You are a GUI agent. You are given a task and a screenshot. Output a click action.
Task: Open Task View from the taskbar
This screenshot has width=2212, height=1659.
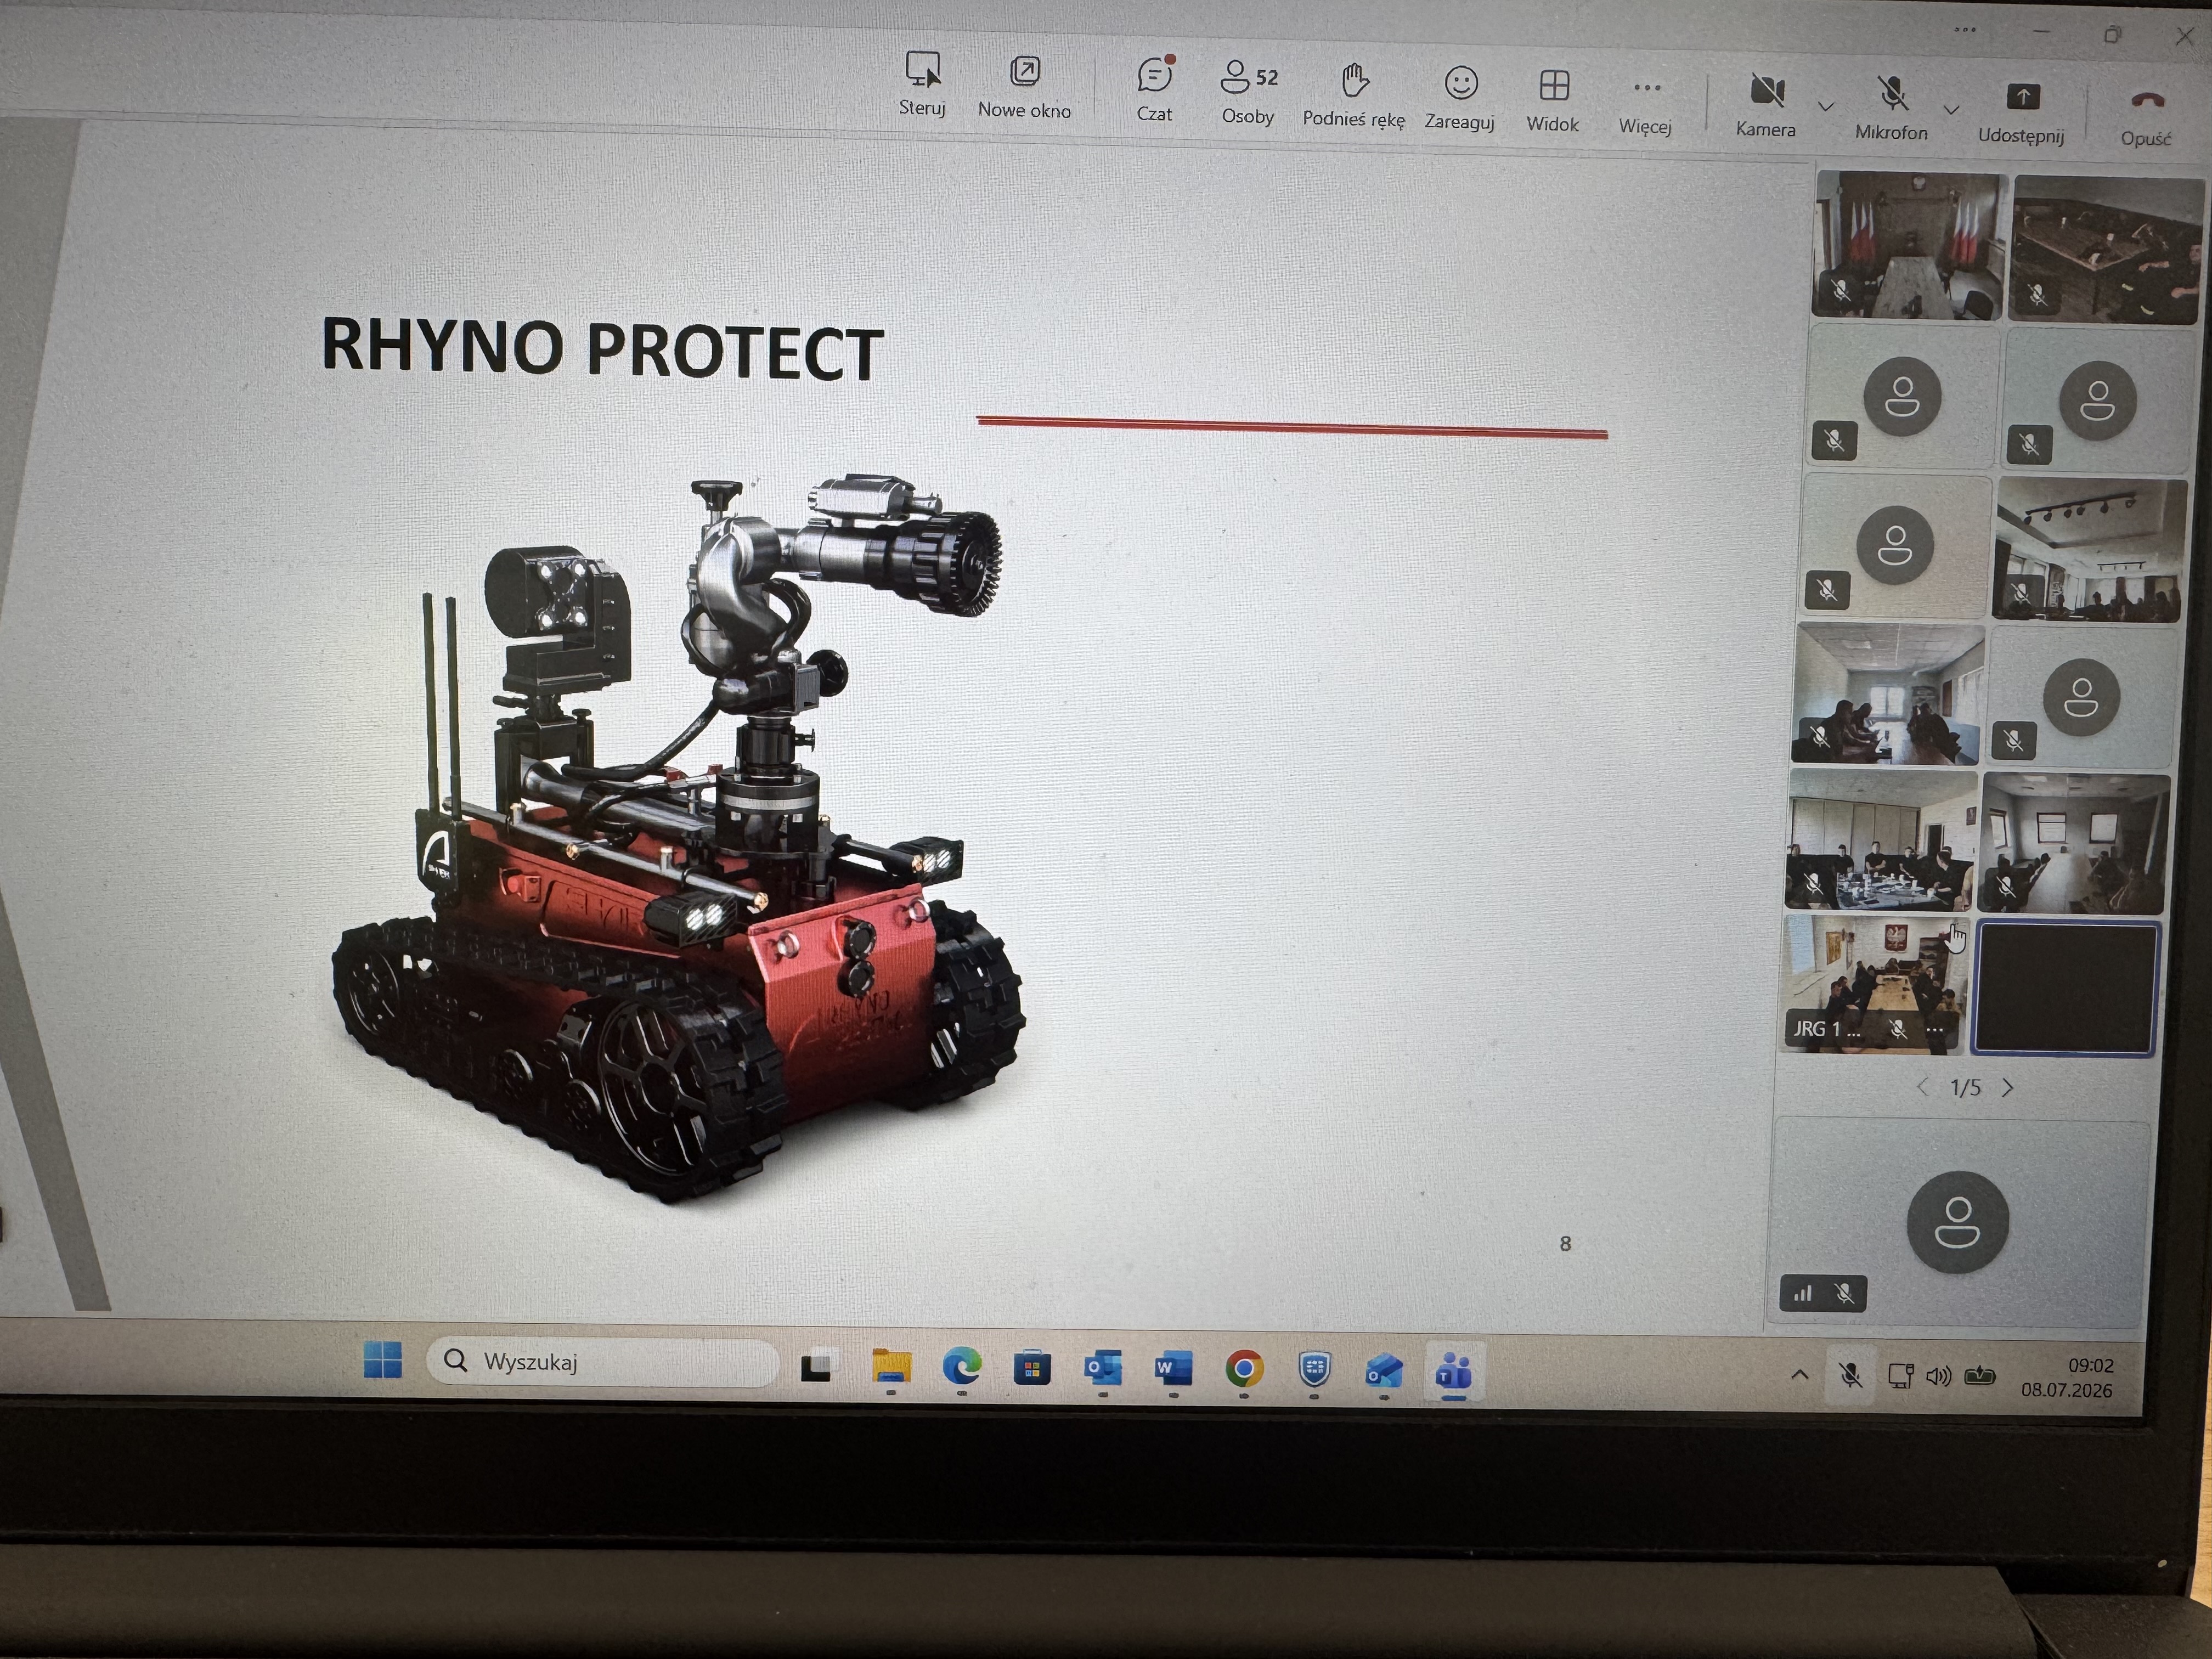pyautogui.click(x=816, y=1366)
